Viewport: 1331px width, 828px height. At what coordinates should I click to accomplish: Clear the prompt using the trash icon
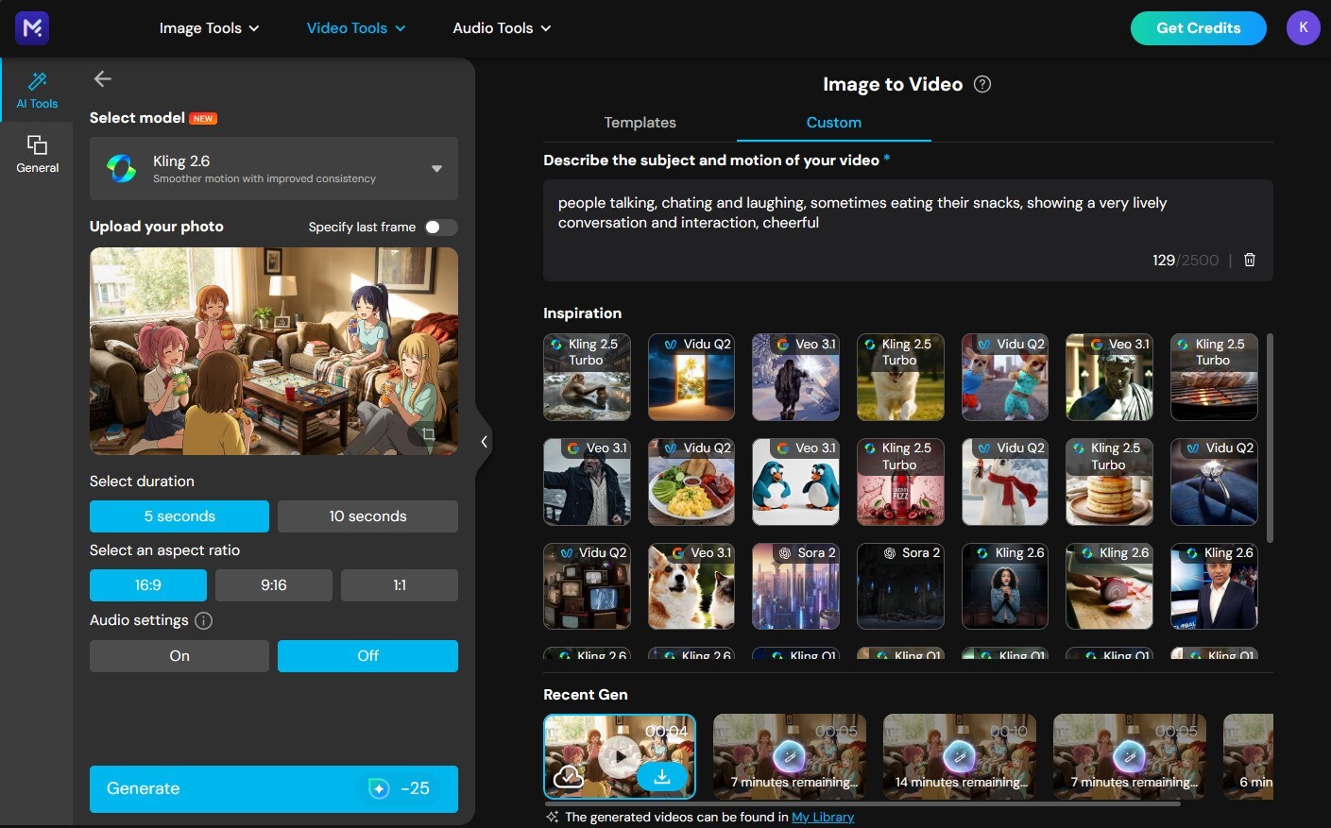[1249, 260]
